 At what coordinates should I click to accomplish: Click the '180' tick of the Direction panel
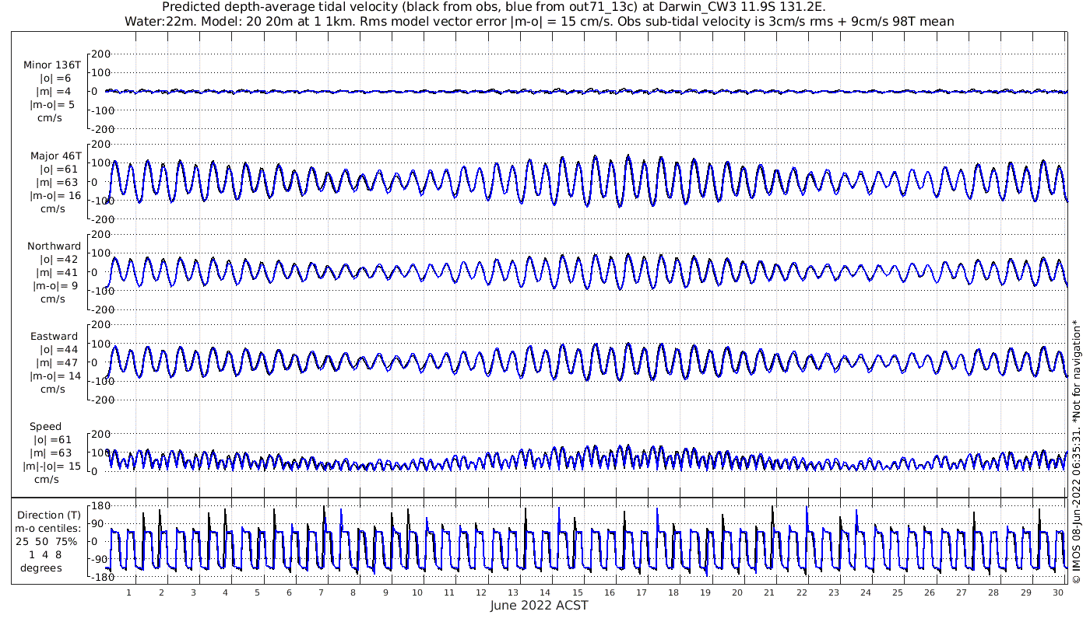pyautogui.click(x=102, y=505)
